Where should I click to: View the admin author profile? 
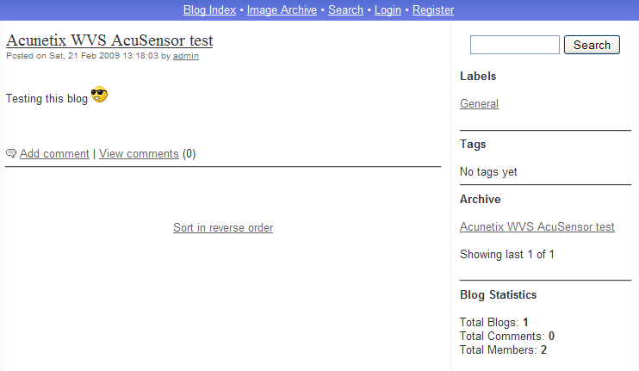[x=186, y=56]
